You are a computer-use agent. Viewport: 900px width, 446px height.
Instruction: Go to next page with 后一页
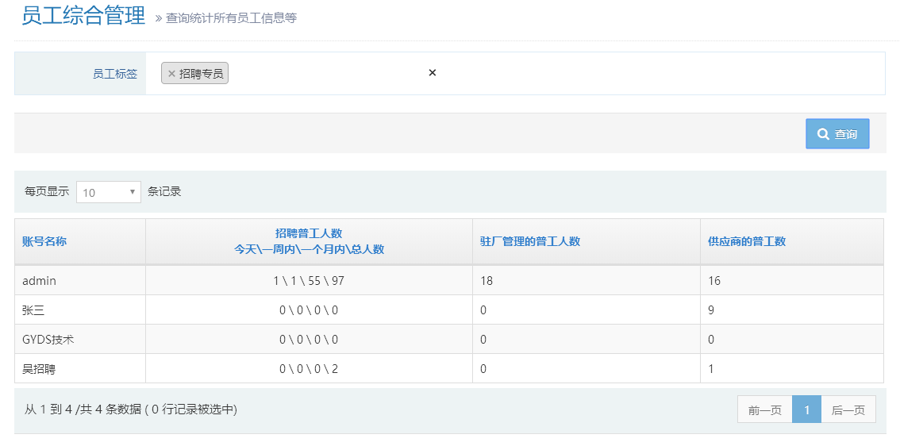click(848, 409)
